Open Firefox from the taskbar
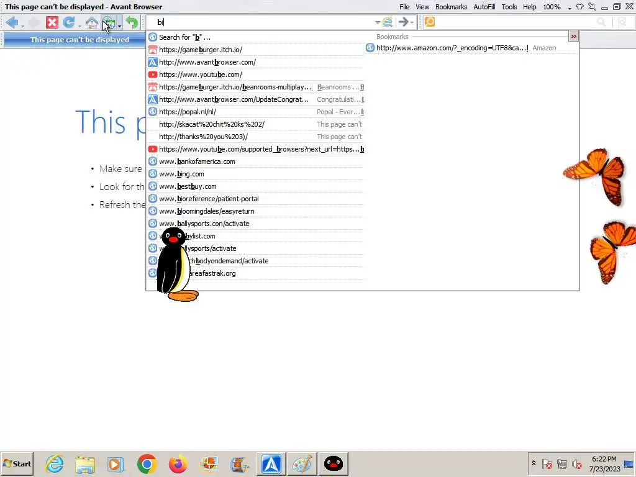Image resolution: width=636 pixels, height=477 pixels. [178, 463]
